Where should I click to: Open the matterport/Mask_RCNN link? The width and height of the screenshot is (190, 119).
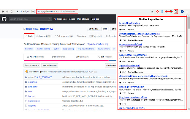click(x=132, y=108)
